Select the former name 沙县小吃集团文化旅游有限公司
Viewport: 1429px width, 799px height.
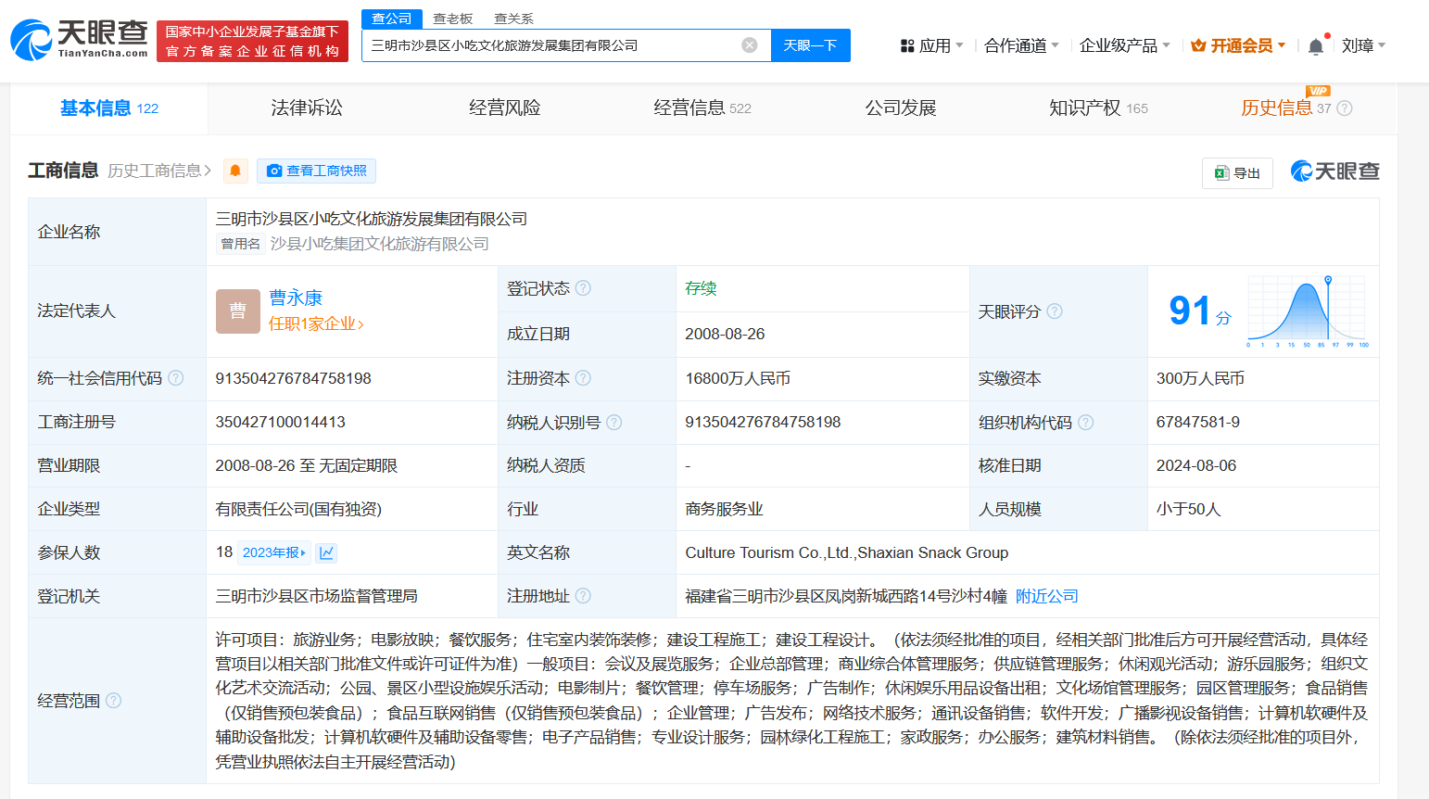pyautogui.click(x=380, y=244)
